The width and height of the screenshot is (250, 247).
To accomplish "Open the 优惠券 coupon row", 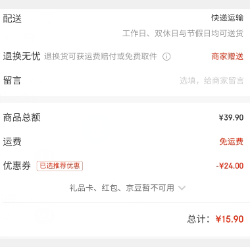I will click(125, 166).
